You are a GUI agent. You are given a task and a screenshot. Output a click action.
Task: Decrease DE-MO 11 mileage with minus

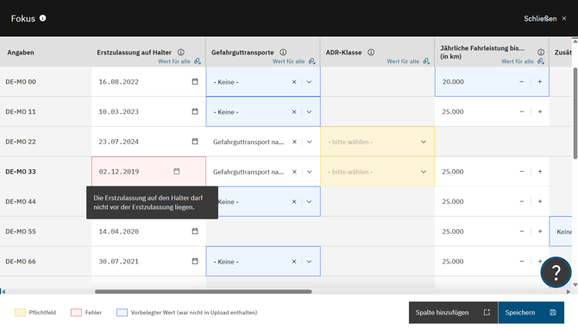click(522, 111)
